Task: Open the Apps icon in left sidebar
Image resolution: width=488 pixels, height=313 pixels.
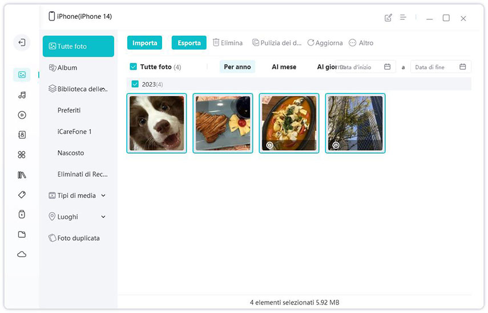Action: point(22,155)
